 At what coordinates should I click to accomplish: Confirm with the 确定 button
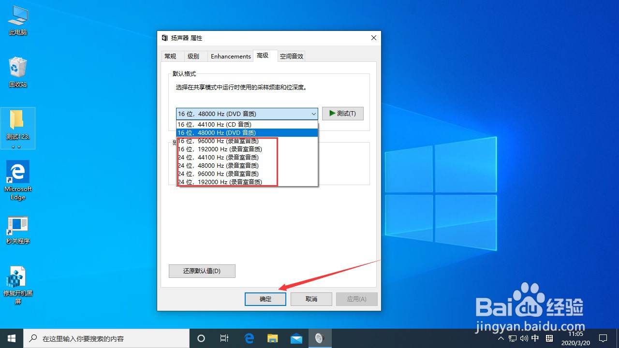point(265,299)
